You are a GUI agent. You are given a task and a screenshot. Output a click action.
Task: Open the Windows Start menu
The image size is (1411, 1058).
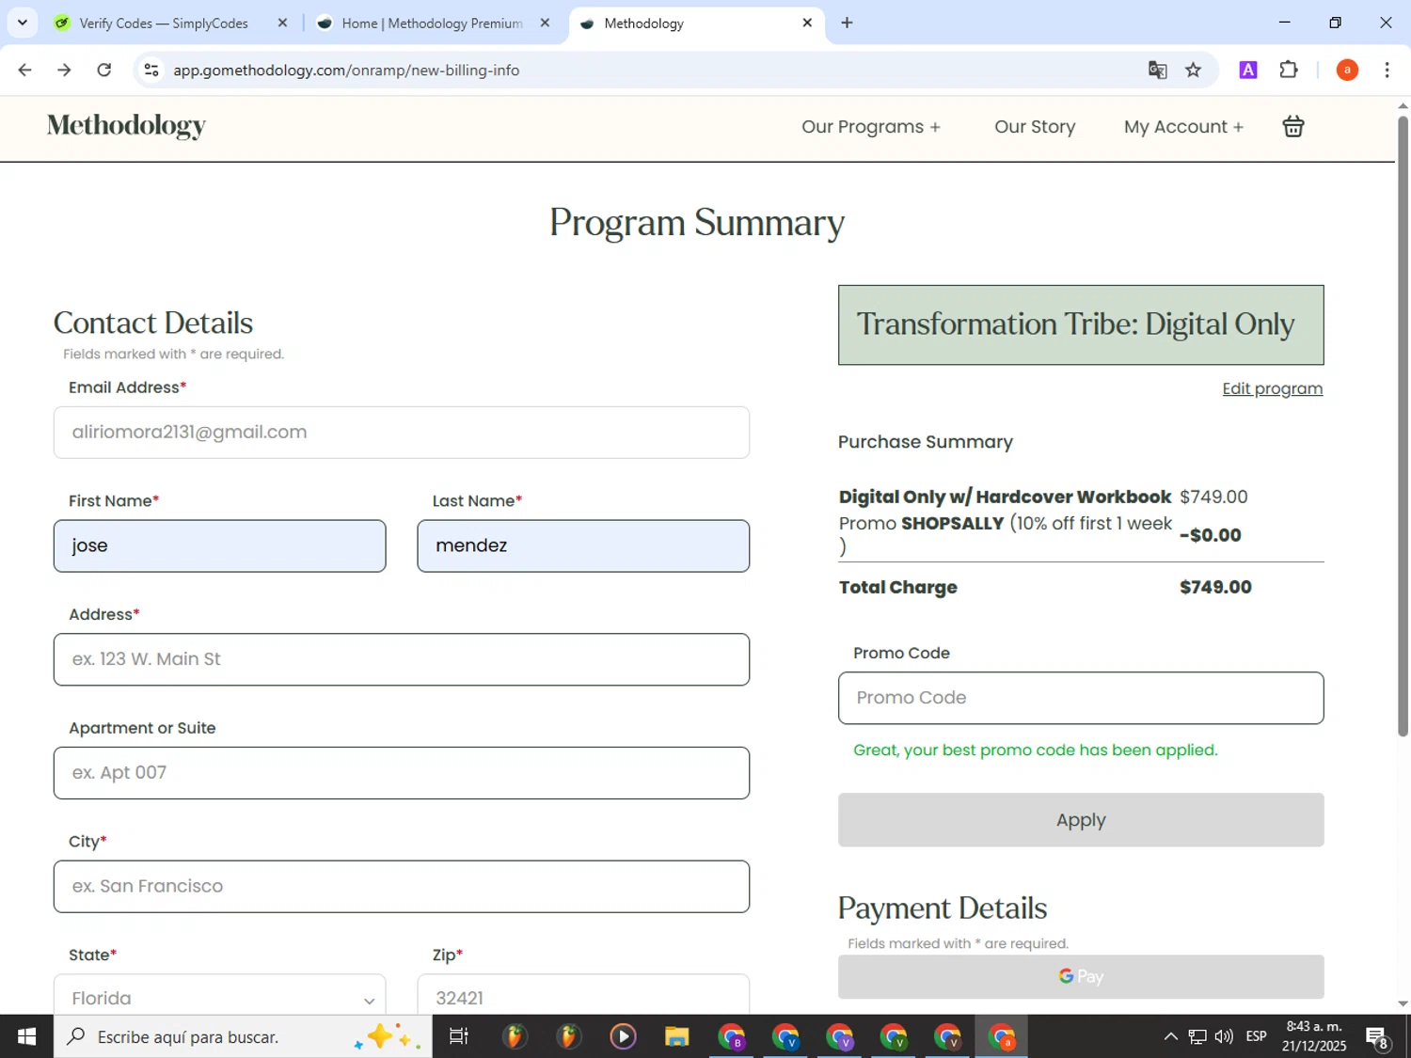pos(26,1036)
